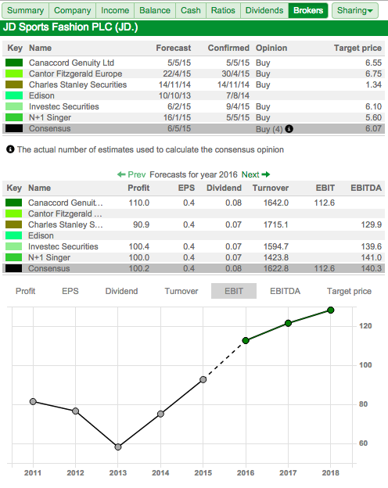388x488 pixels.
Task: Show the EPS chart
Action: (x=70, y=291)
